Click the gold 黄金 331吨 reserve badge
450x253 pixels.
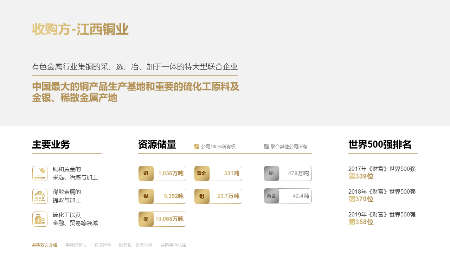click(x=218, y=174)
